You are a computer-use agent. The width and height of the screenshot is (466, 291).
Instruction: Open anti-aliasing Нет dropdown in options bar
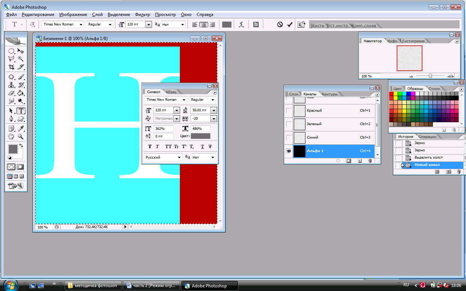(x=182, y=24)
